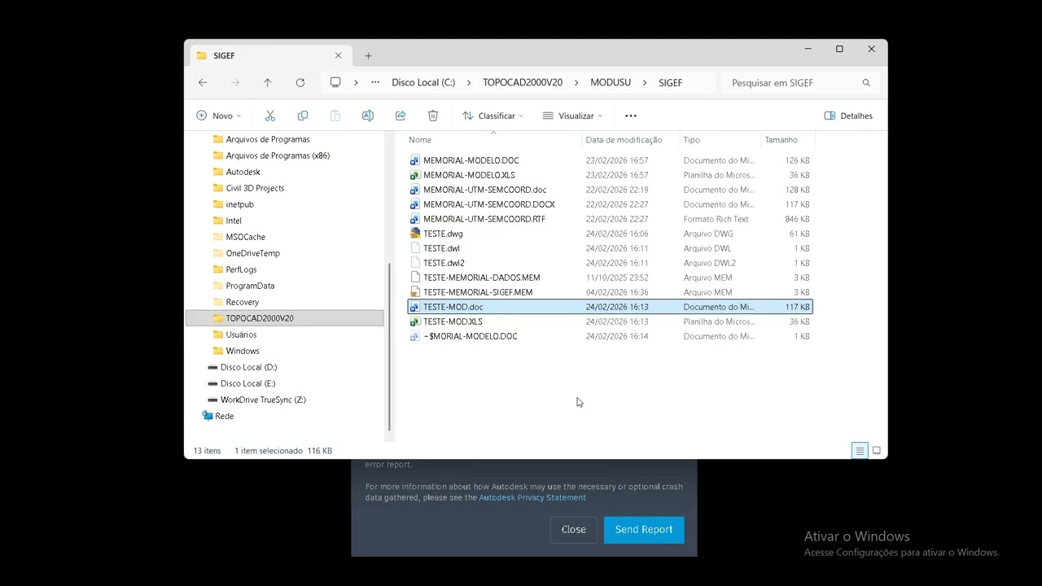Image resolution: width=1042 pixels, height=586 pixels.
Task: Switch to large thumbnails view icon in status bar
Action: tap(877, 450)
